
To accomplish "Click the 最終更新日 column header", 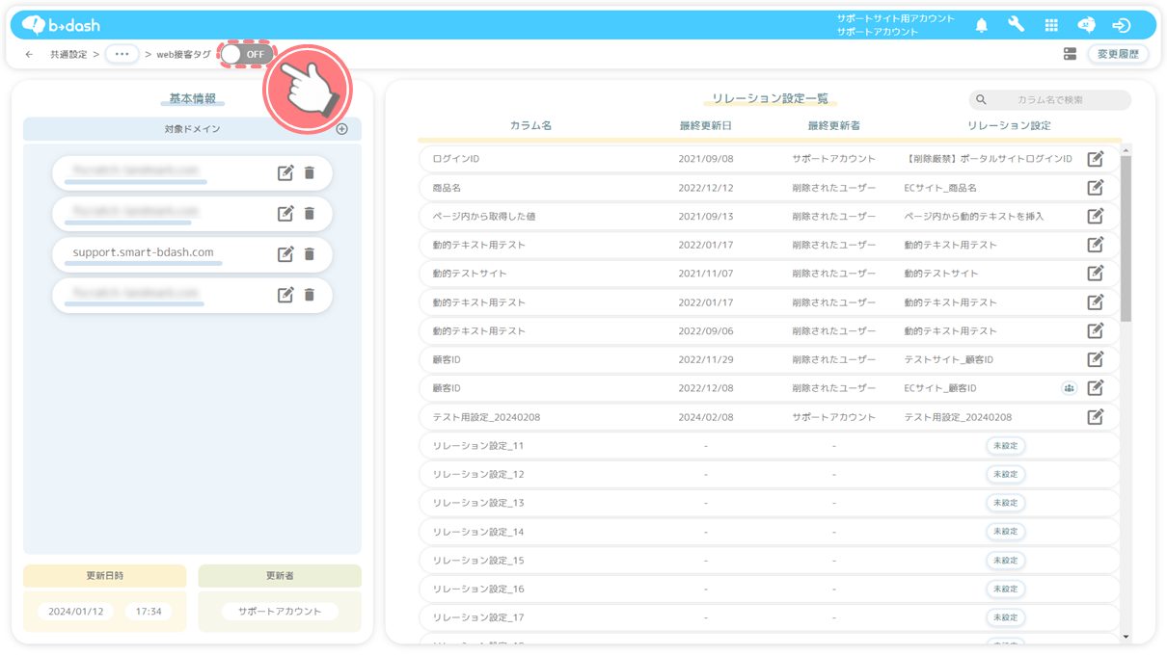I will (705, 126).
